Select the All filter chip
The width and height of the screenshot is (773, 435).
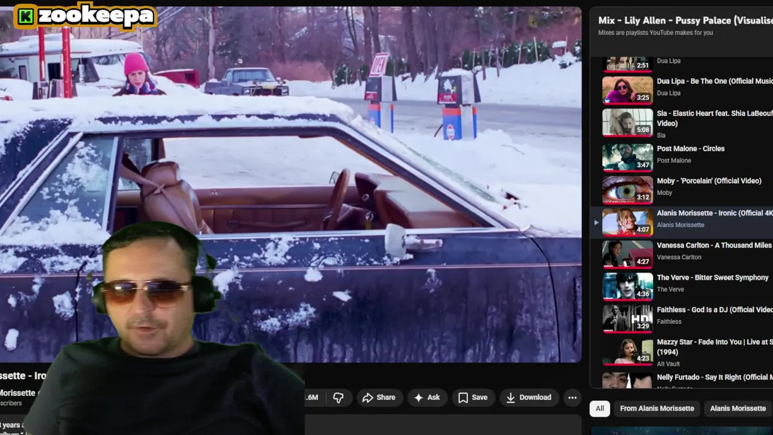pyautogui.click(x=600, y=408)
